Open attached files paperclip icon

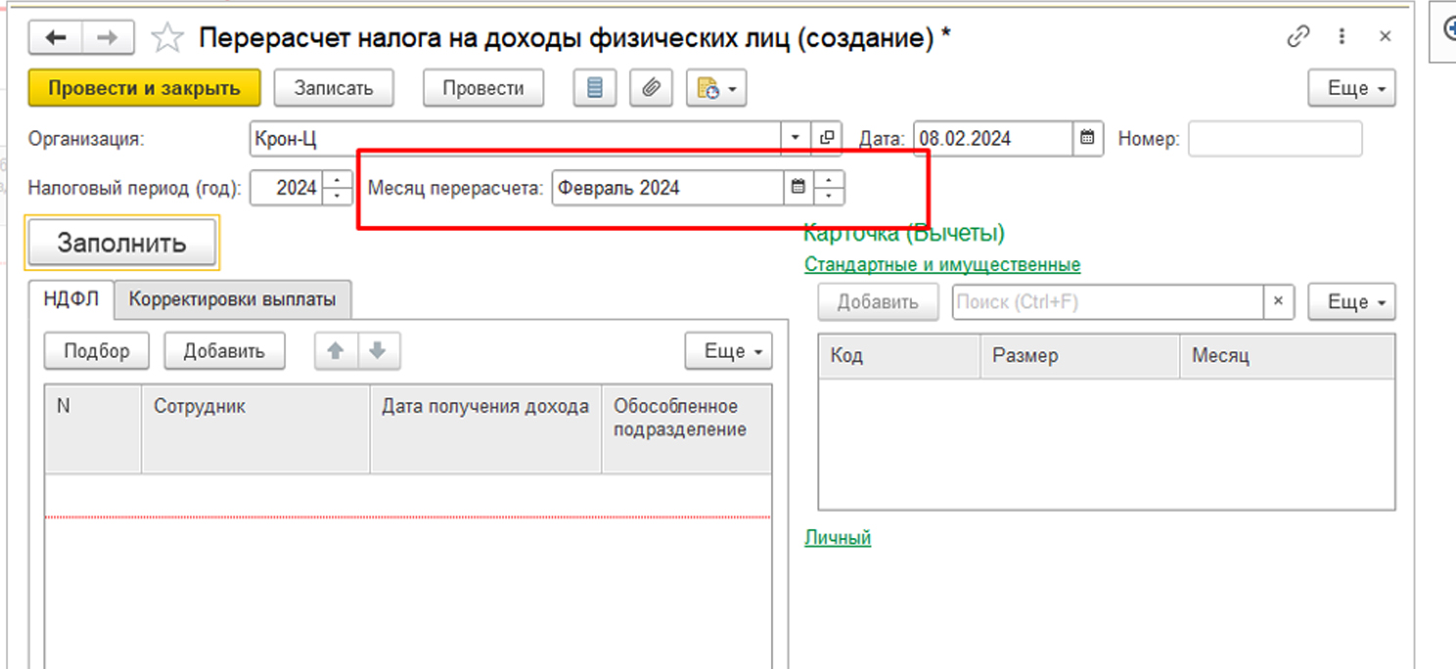651,88
